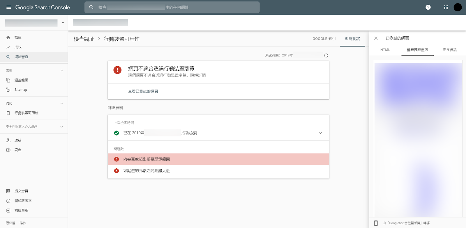
Task: Click the URL inspection search field
Action: 172,7
